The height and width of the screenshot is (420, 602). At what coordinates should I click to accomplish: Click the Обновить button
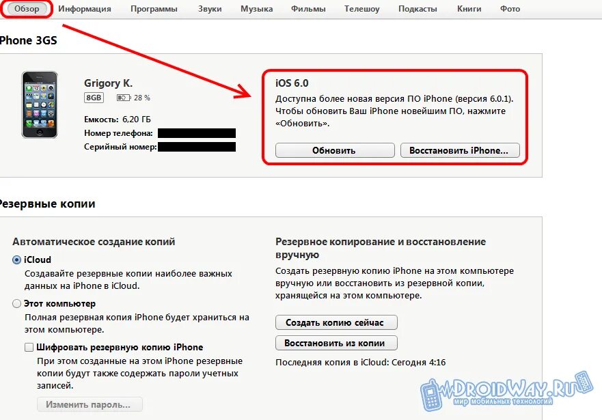point(335,150)
